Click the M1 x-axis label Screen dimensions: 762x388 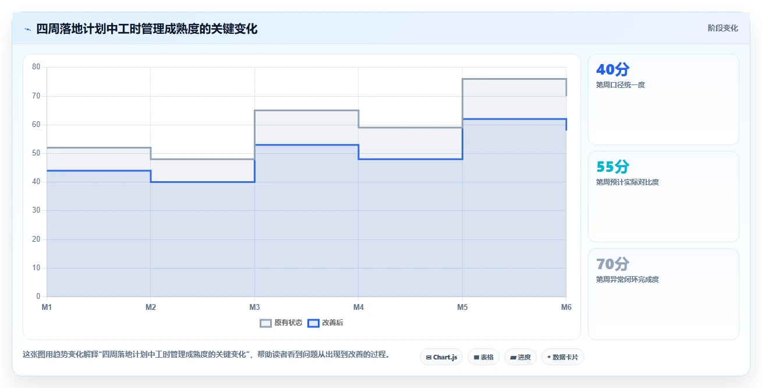click(x=47, y=306)
